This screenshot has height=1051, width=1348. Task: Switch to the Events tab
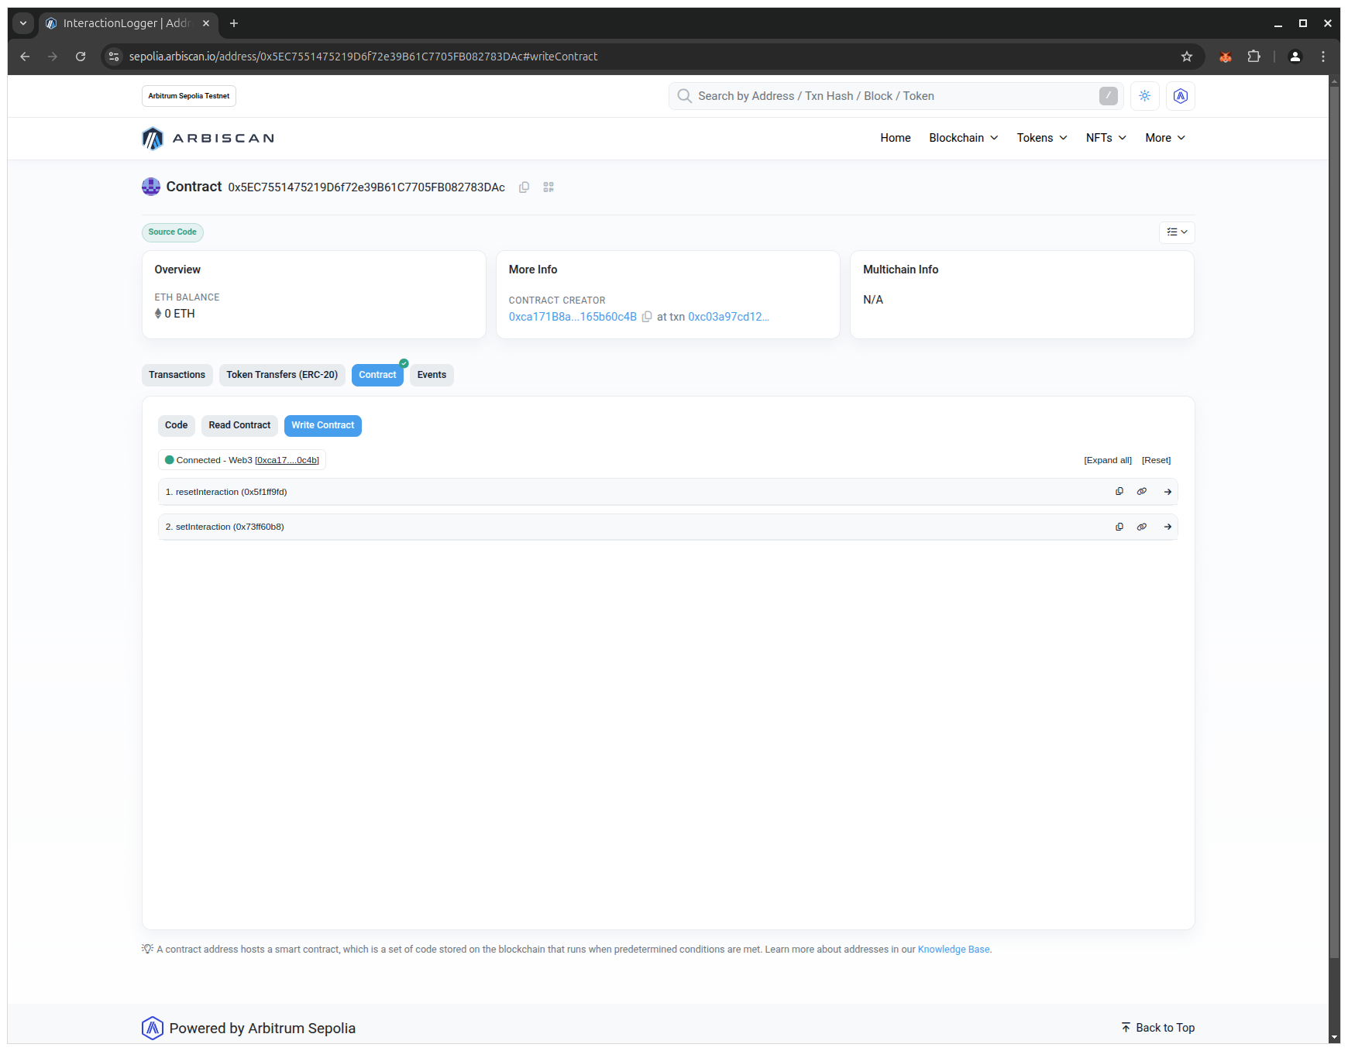(432, 375)
